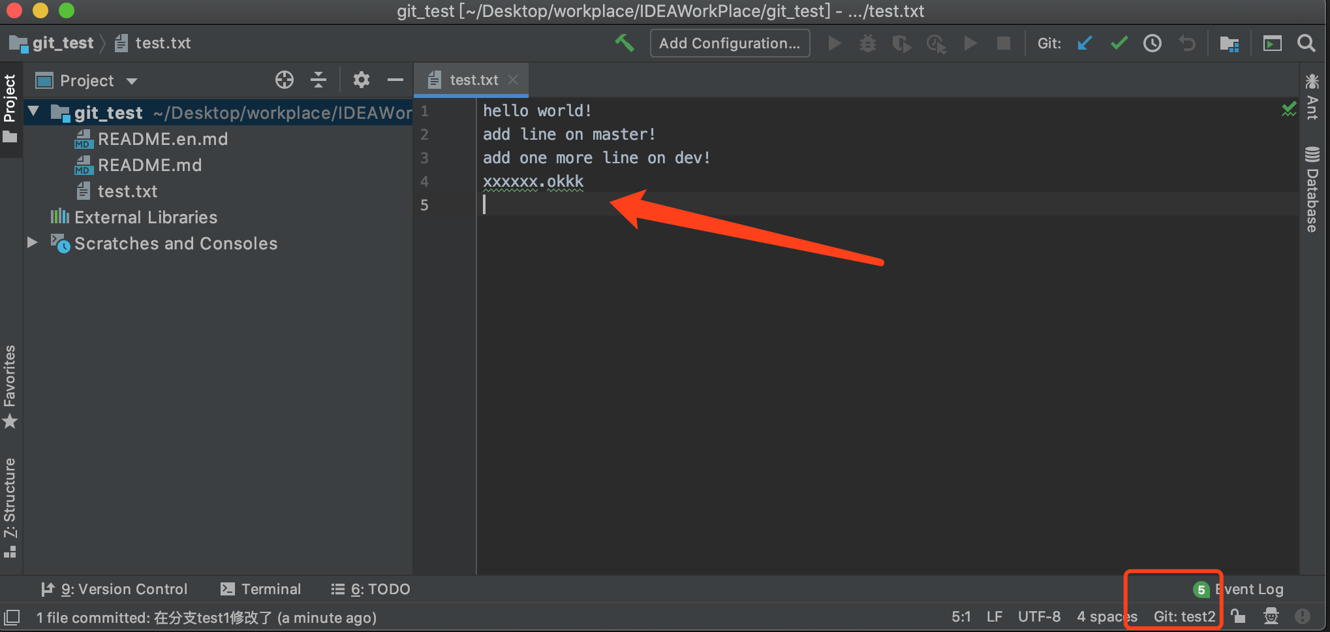Click the Run play icon
The image size is (1330, 632).
(834, 43)
